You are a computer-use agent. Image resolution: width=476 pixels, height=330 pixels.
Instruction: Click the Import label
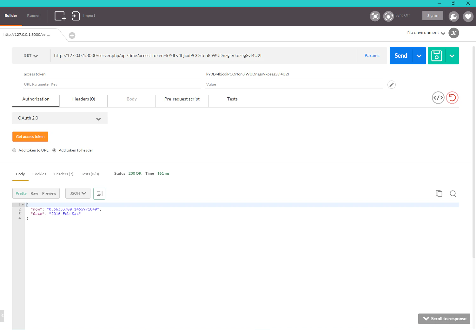coord(89,16)
